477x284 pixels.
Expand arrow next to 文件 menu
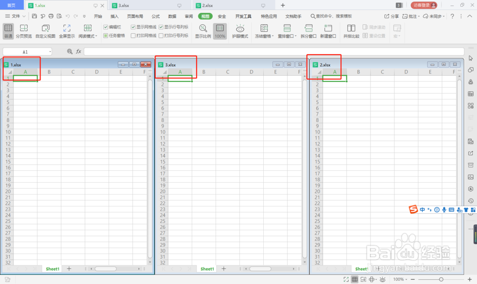[24, 16]
